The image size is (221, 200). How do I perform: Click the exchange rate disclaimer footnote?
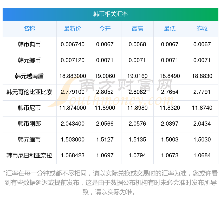click(110, 183)
